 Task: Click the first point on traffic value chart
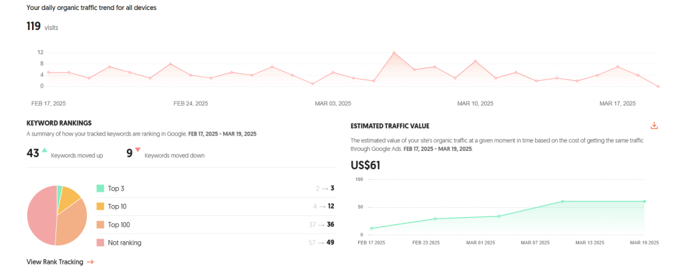point(371,228)
